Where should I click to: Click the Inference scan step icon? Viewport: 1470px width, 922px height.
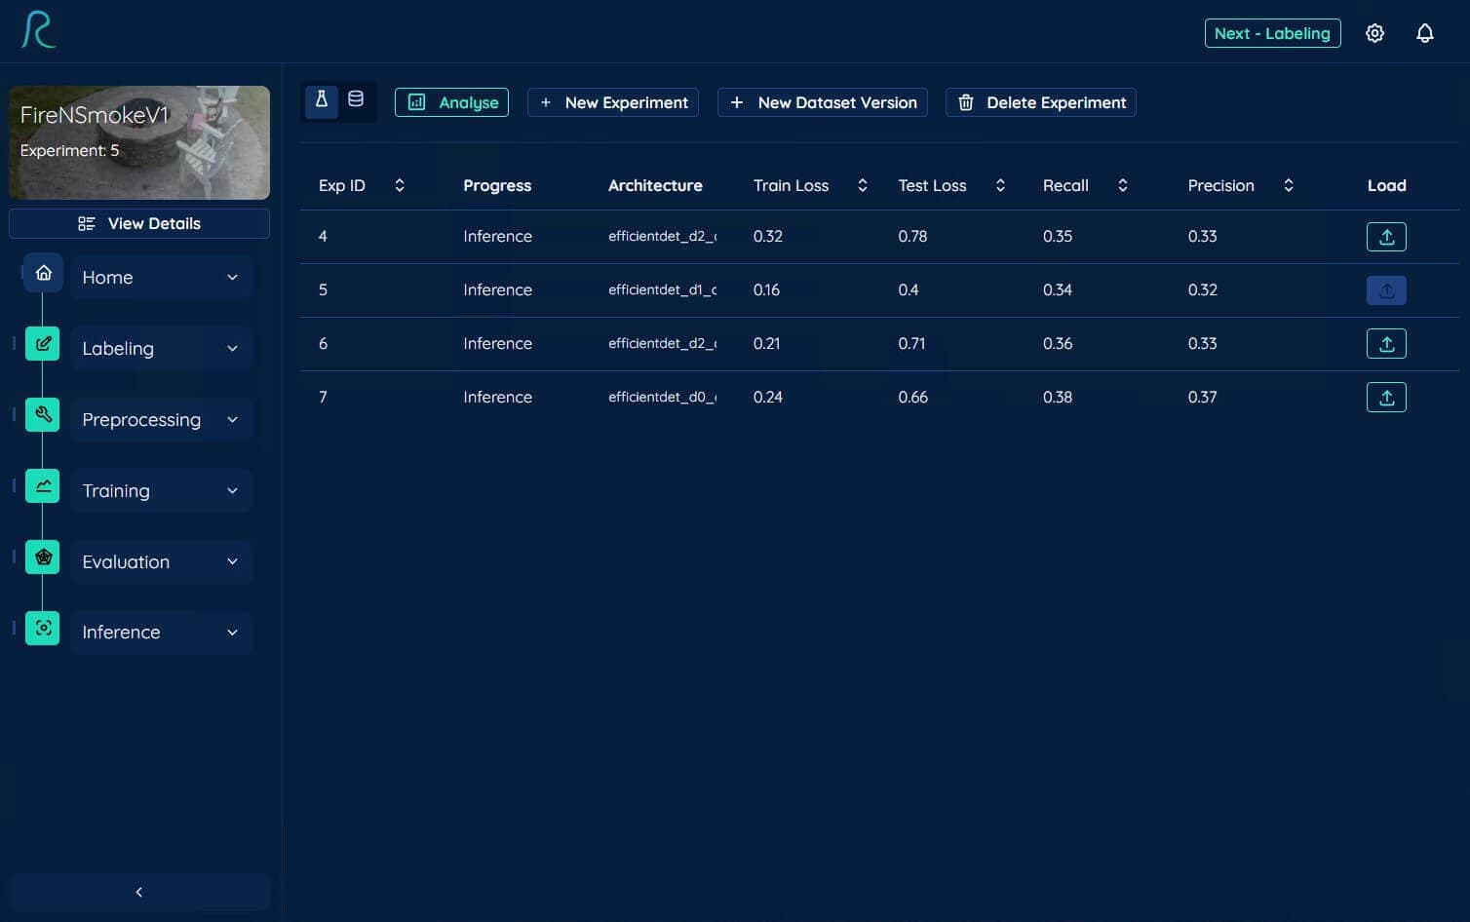coord(43,629)
